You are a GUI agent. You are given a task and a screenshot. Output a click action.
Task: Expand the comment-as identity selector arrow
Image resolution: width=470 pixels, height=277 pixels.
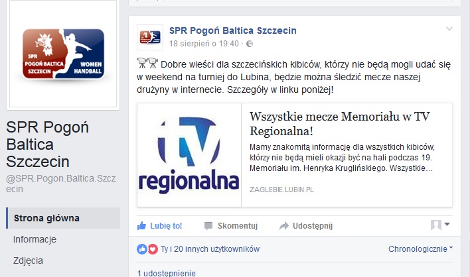tap(447, 224)
